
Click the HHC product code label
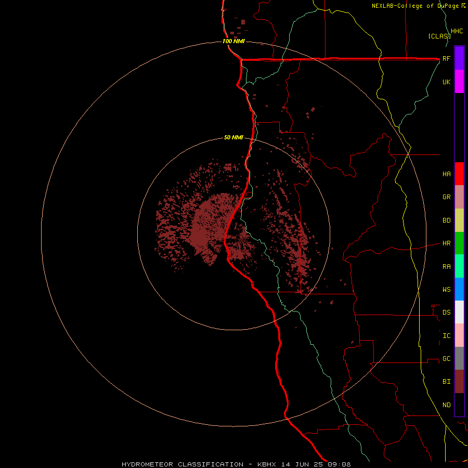457,31
